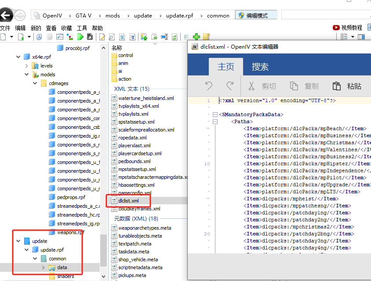Click the 剪切 cut scissors button
Viewport: 371px width, 281px height.
coord(262,86)
